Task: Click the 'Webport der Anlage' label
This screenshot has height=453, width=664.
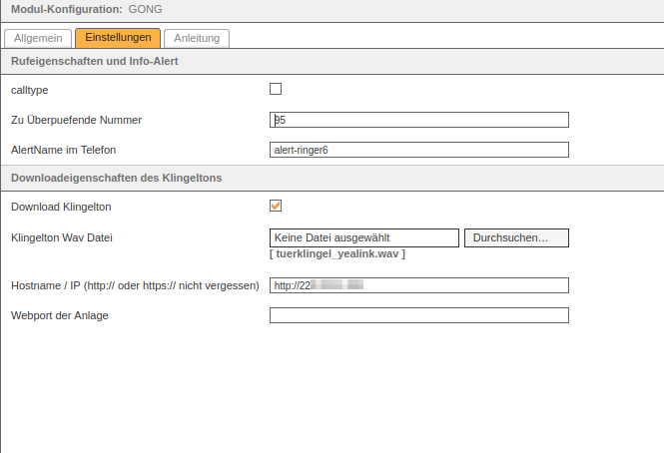Action: click(x=59, y=315)
